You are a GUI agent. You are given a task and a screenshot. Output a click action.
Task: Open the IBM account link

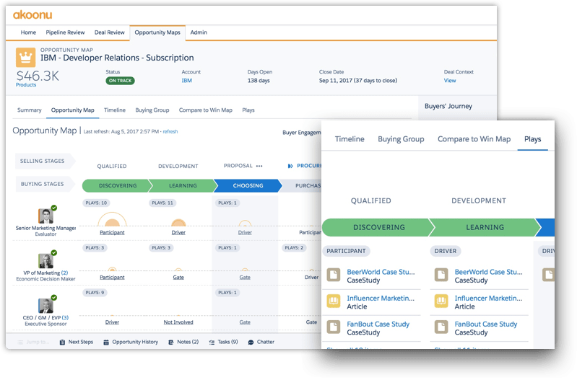[x=186, y=81]
